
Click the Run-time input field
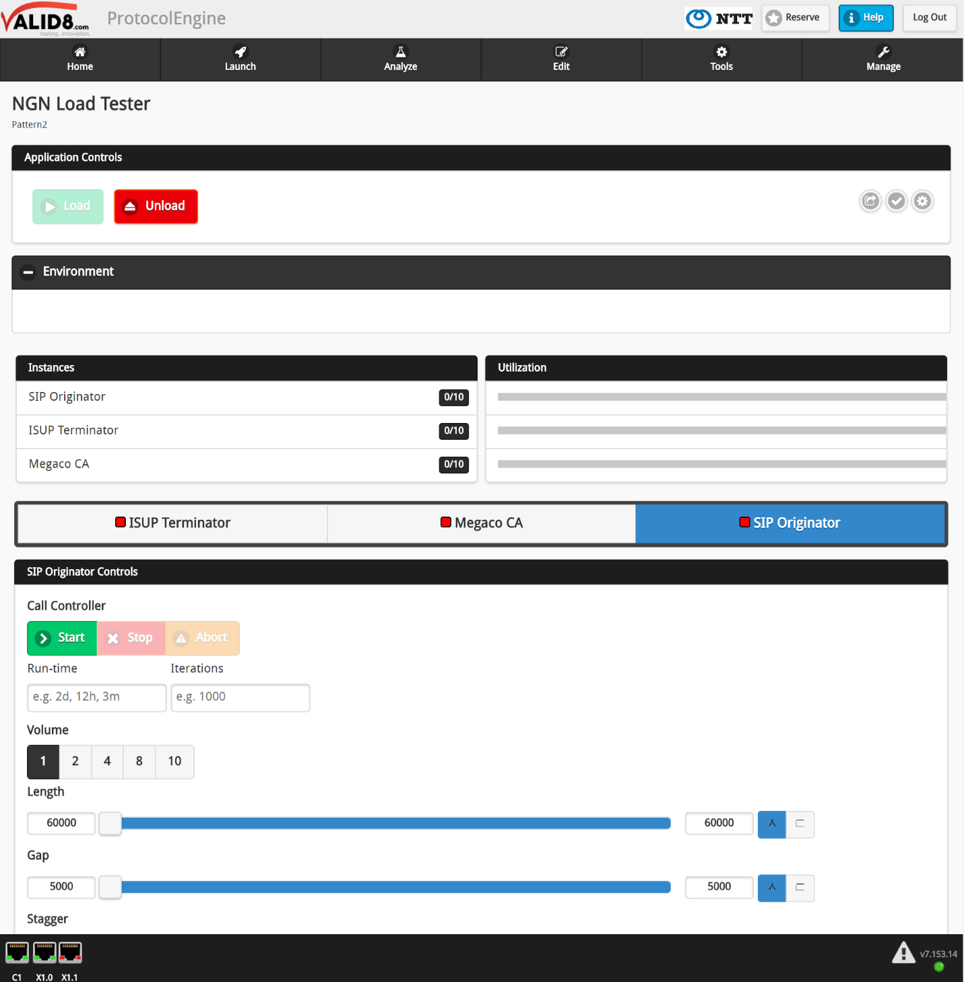[97, 698]
